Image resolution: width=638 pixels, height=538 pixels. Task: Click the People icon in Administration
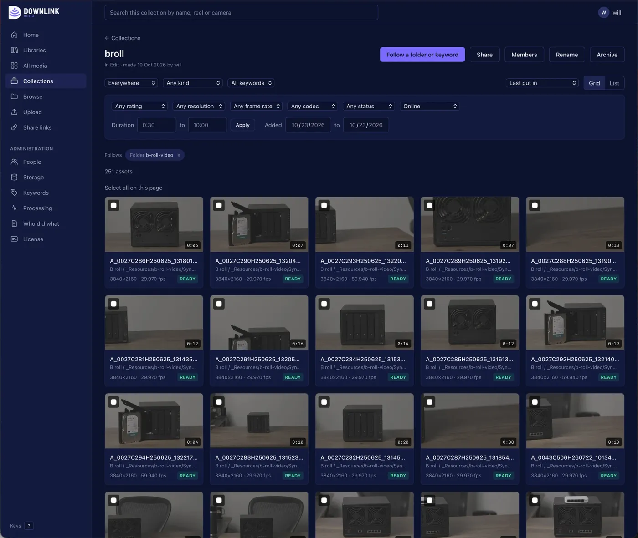(x=14, y=162)
